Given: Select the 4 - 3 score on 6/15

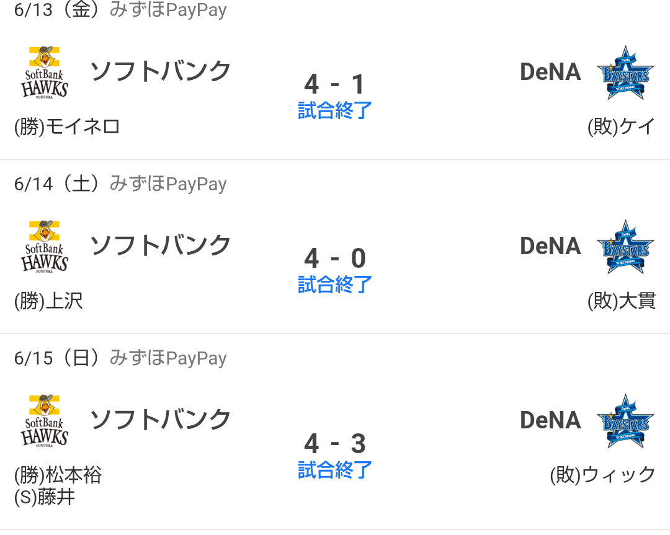Looking at the screenshot, I should 335,444.
